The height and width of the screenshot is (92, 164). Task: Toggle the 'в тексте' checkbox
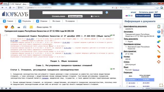pos(92,16)
